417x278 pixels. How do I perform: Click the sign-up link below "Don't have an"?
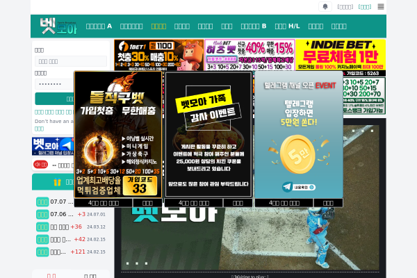pyautogui.click(x=40, y=129)
